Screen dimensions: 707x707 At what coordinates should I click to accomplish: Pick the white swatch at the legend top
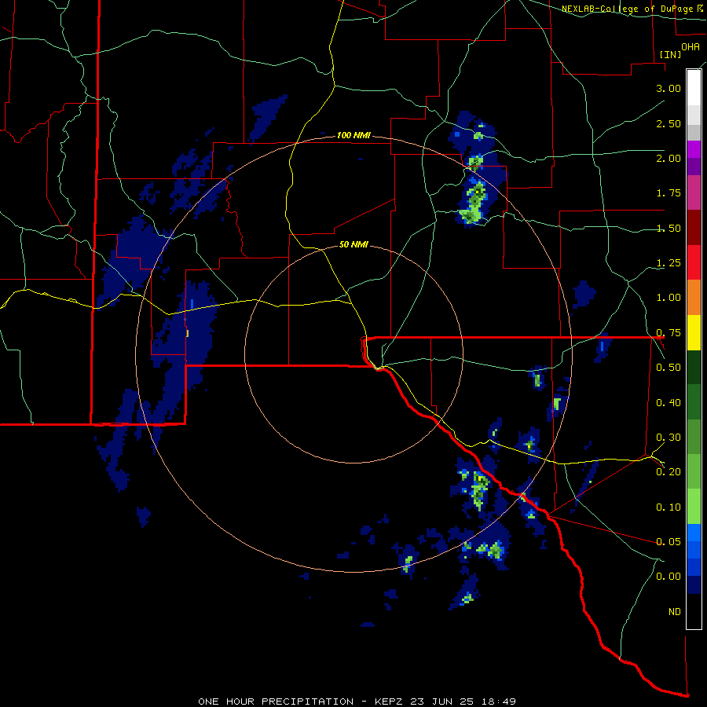(x=694, y=87)
